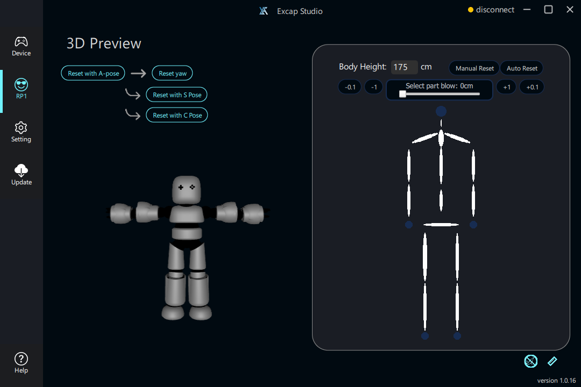Click the Reset yaw button
This screenshot has height=387, width=581.
point(172,73)
